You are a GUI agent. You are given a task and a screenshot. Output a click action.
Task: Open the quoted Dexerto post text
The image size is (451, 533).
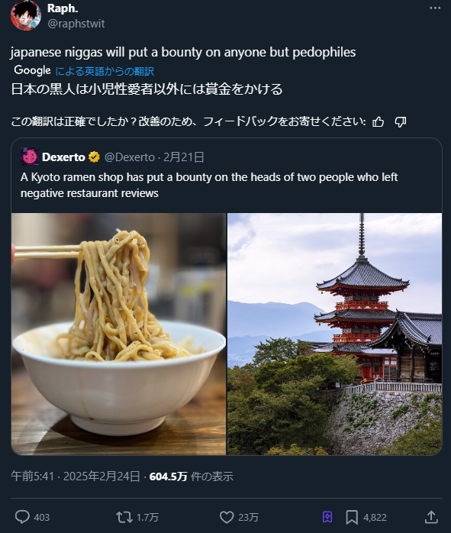209,185
